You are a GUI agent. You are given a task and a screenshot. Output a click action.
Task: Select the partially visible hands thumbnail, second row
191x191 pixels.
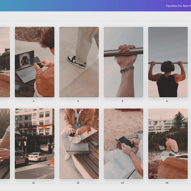(5, 144)
